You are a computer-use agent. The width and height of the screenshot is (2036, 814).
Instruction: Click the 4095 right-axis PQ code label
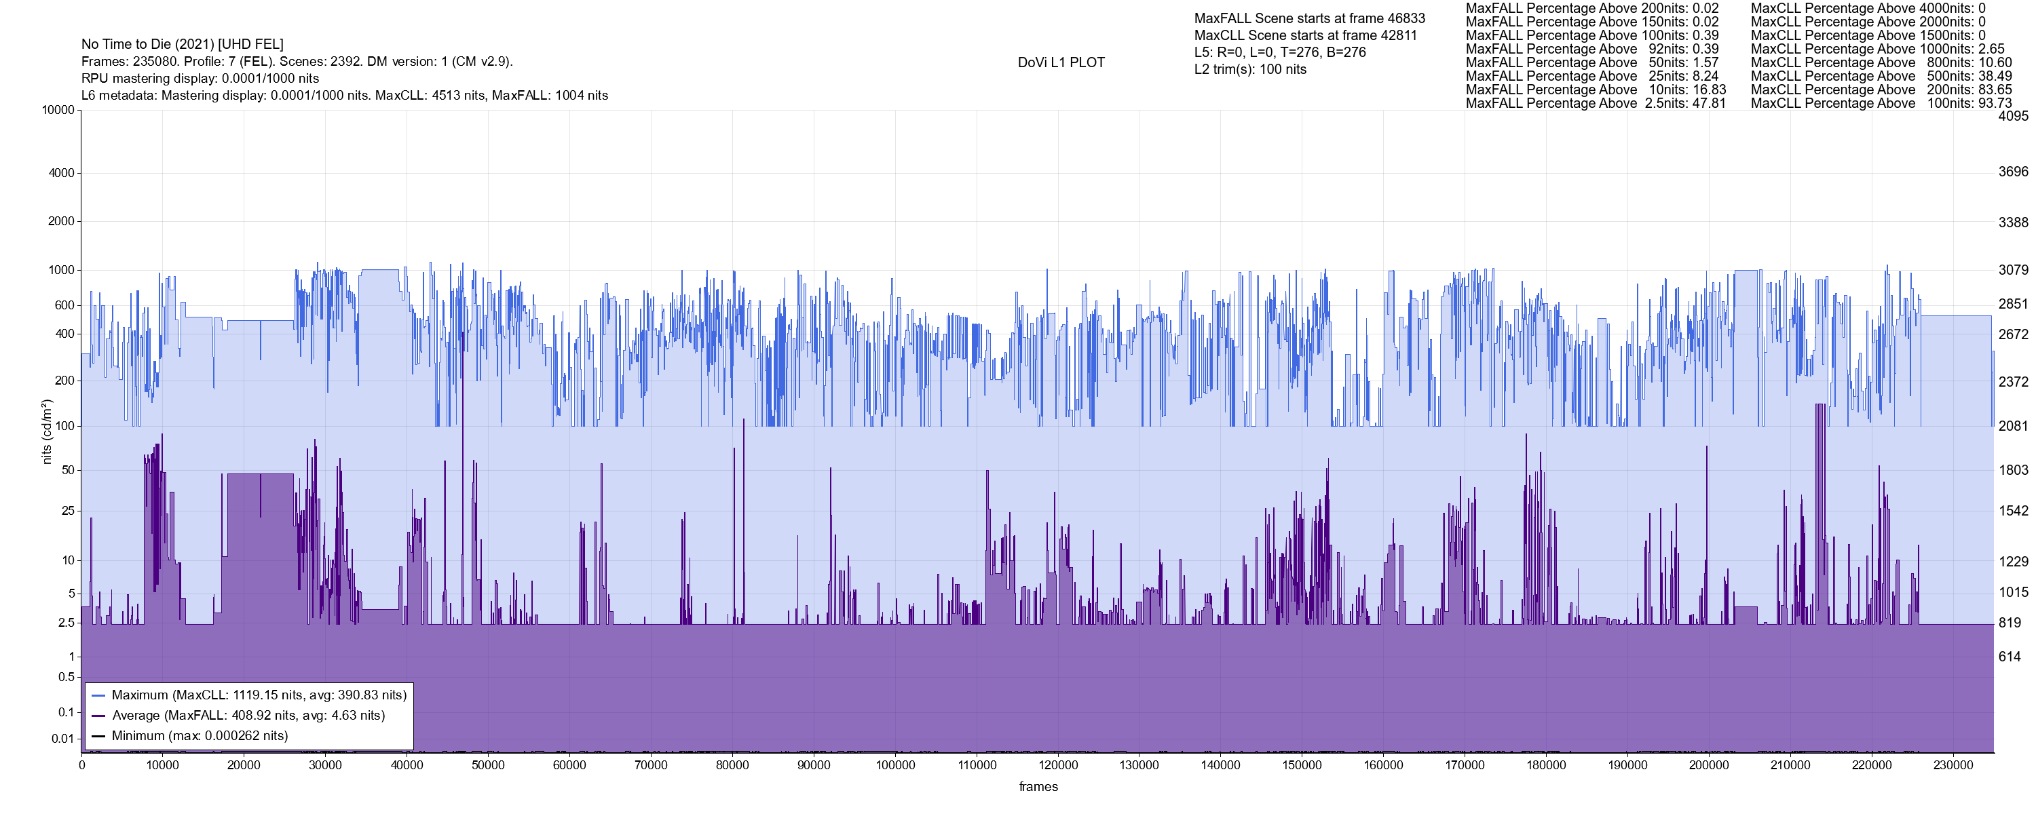click(2013, 115)
